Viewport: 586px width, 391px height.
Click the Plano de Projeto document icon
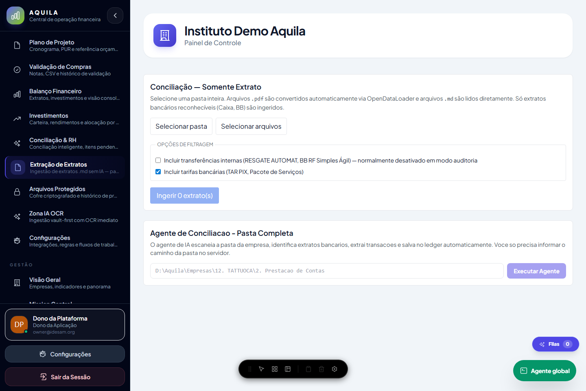coord(17,45)
